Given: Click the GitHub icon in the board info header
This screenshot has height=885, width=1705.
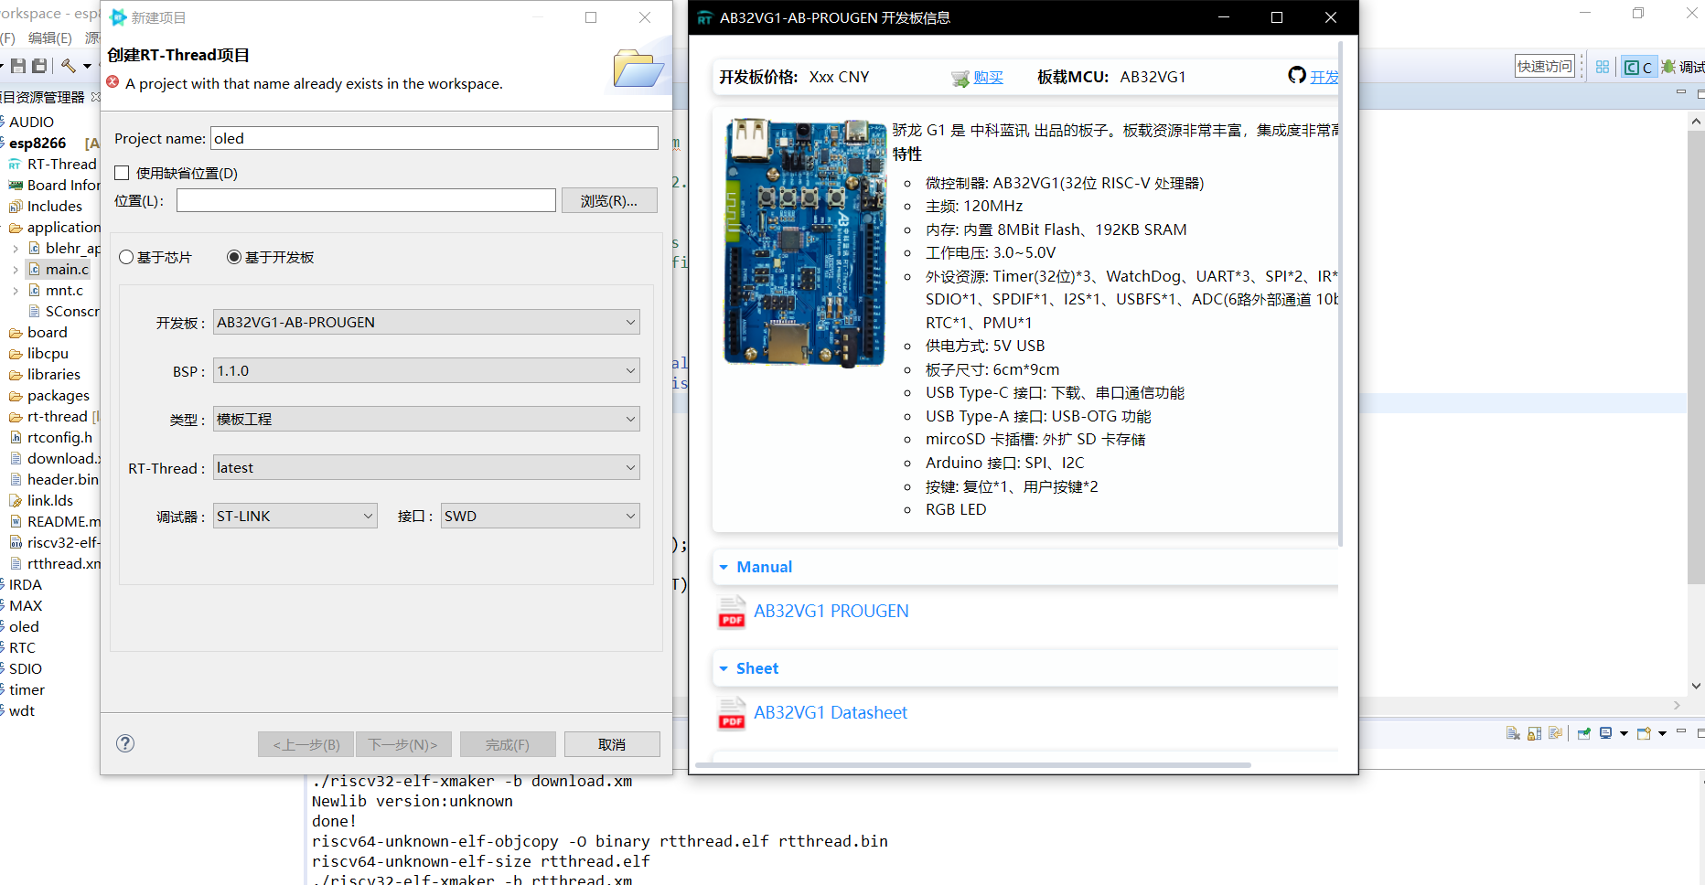Looking at the screenshot, I should pos(1297,76).
